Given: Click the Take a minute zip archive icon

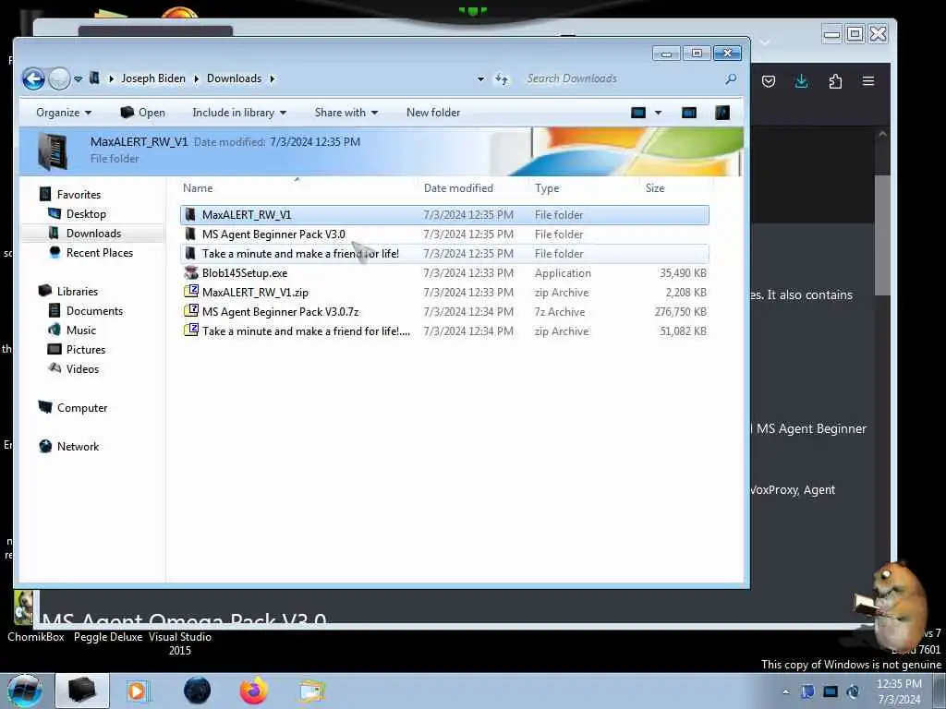Looking at the screenshot, I should pyautogui.click(x=191, y=330).
